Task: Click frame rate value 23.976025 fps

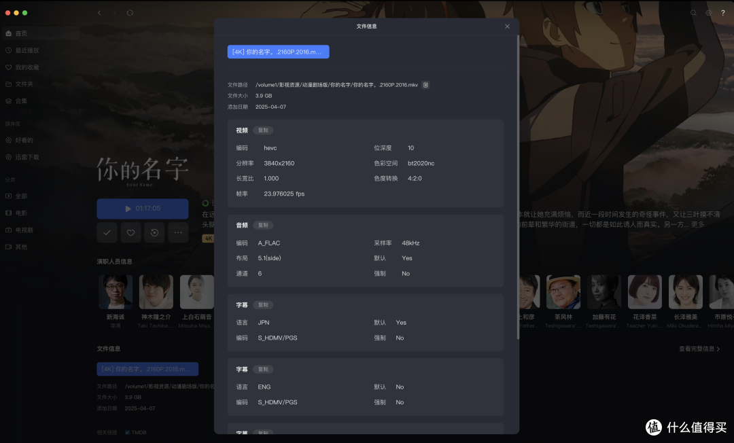Action: click(284, 194)
